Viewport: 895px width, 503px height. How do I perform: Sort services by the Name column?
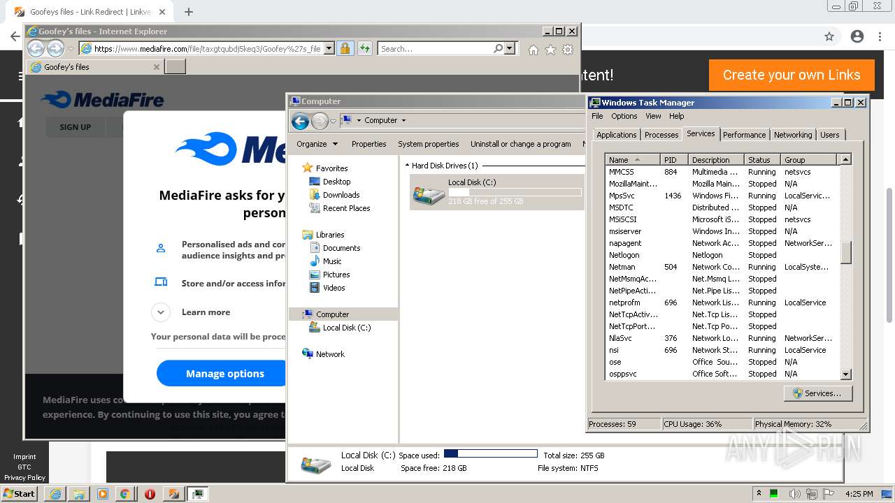(633, 160)
